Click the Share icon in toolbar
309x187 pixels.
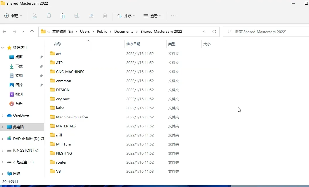(91, 16)
